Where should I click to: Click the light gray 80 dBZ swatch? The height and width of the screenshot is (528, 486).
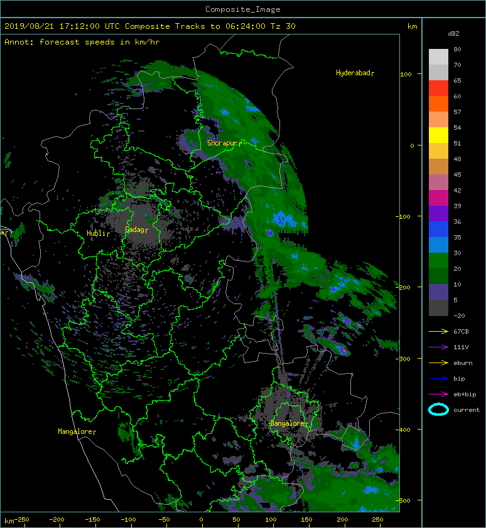438,56
